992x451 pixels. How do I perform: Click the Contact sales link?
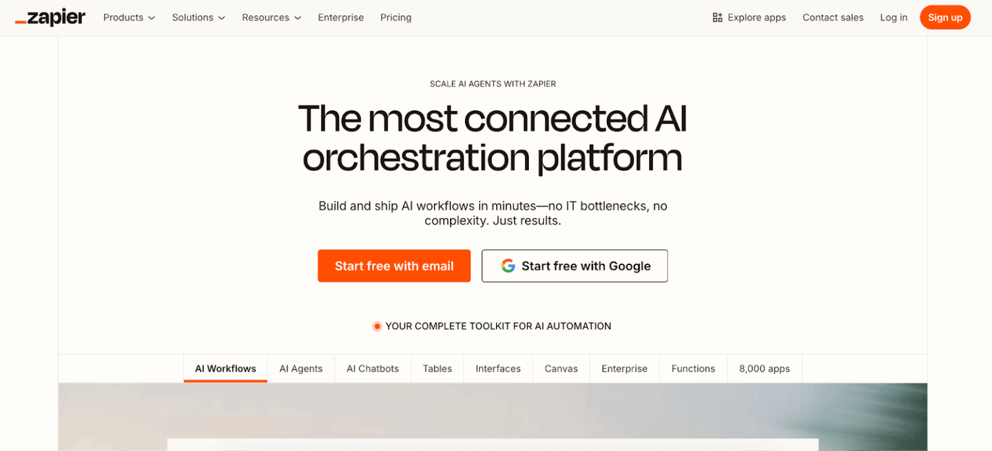[832, 17]
